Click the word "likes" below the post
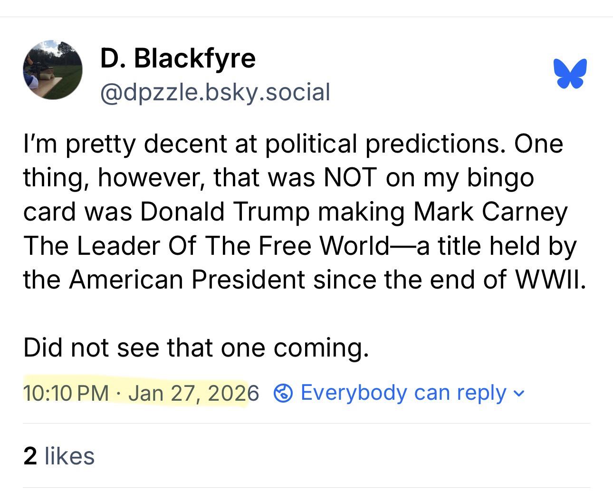 (x=69, y=456)
